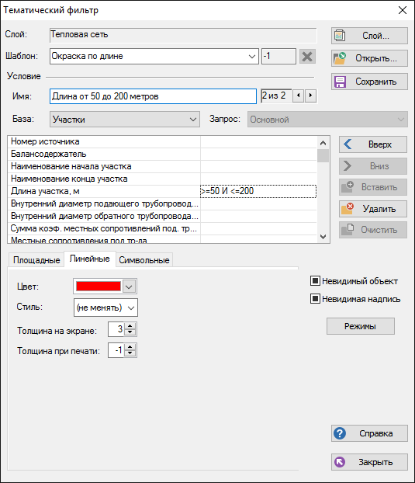Open the Режимы button
This screenshot has width=415, height=483.
pyautogui.click(x=360, y=326)
